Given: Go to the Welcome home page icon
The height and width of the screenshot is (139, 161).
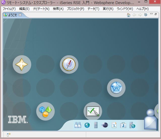Looking at the screenshot, I should coord(128,15).
